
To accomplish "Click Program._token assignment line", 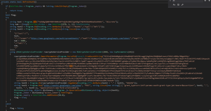I will coord(43,93).
